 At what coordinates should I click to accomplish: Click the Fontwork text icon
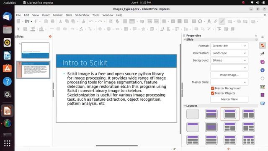tap(209, 21)
